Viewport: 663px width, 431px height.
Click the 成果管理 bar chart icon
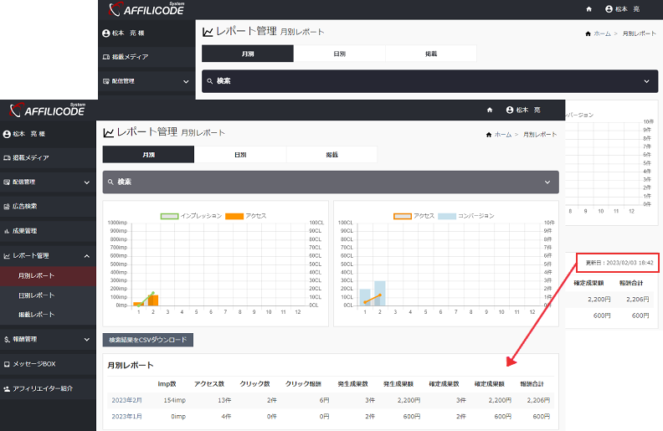(7, 230)
